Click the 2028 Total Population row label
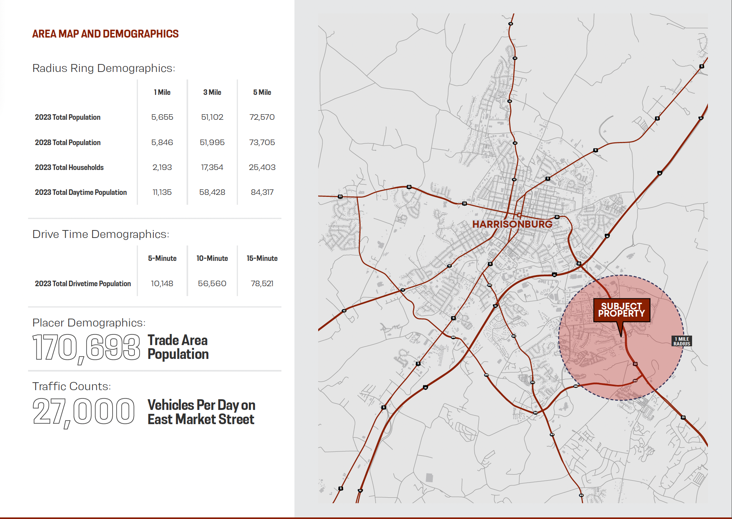The height and width of the screenshot is (519, 732). (x=68, y=143)
